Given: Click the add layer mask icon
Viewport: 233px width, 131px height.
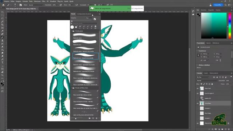Looking at the screenshot, I should click(216, 130).
